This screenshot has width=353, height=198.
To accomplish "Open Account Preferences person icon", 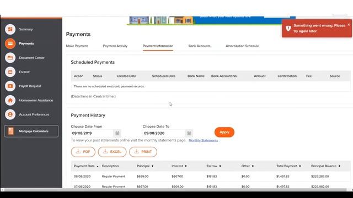I will (10, 114).
